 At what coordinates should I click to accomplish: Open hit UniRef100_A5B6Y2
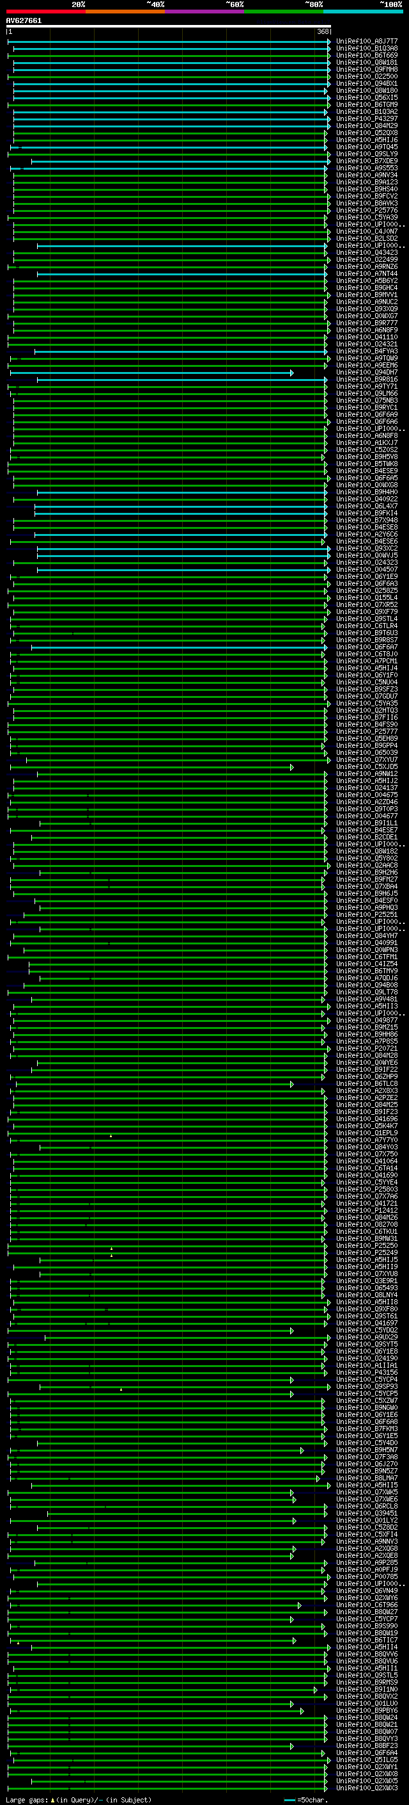tap(366, 281)
